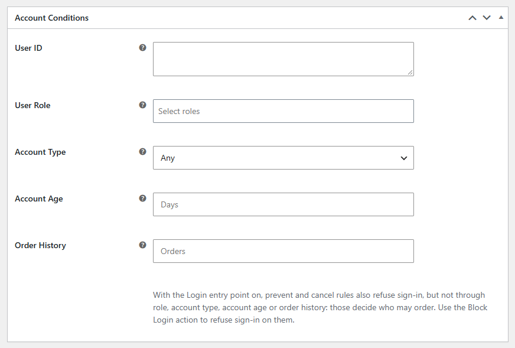Collapse the Account Conditions panel
This screenshot has width=515, height=348.
point(501,17)
